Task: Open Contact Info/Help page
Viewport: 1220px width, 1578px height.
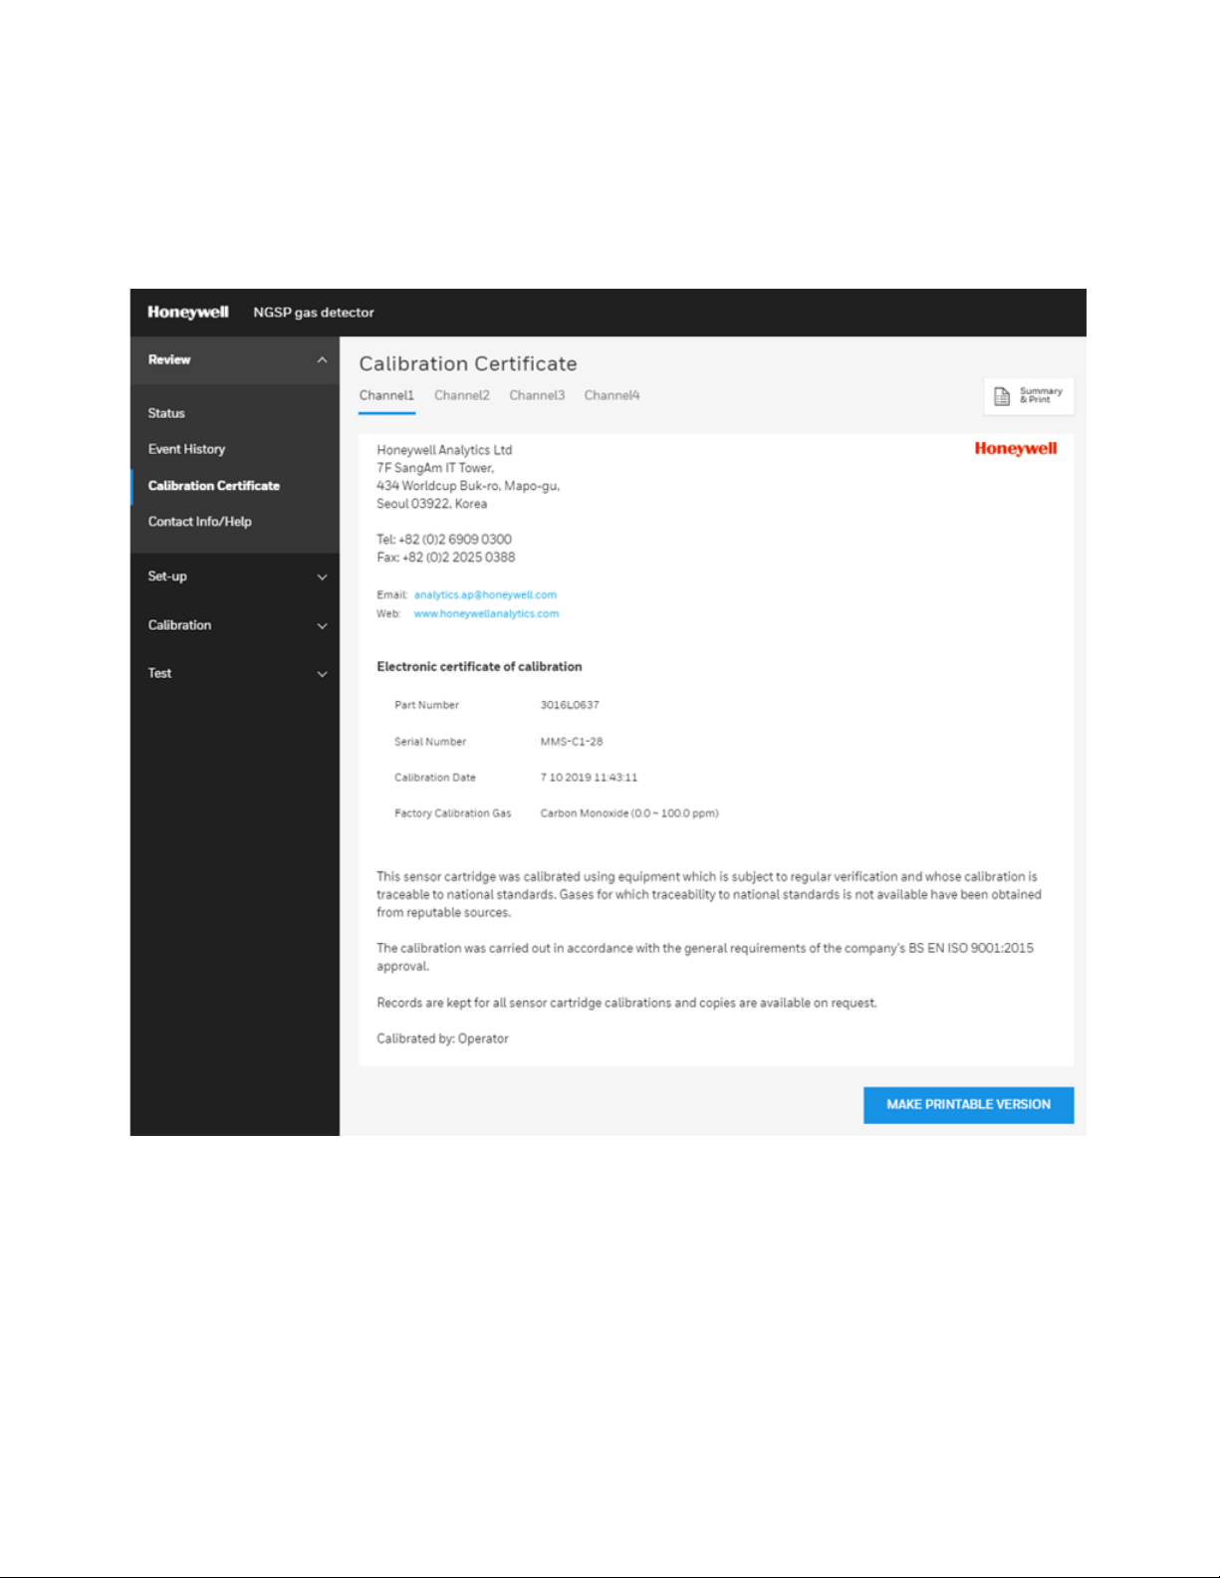Action: [199, 522]
